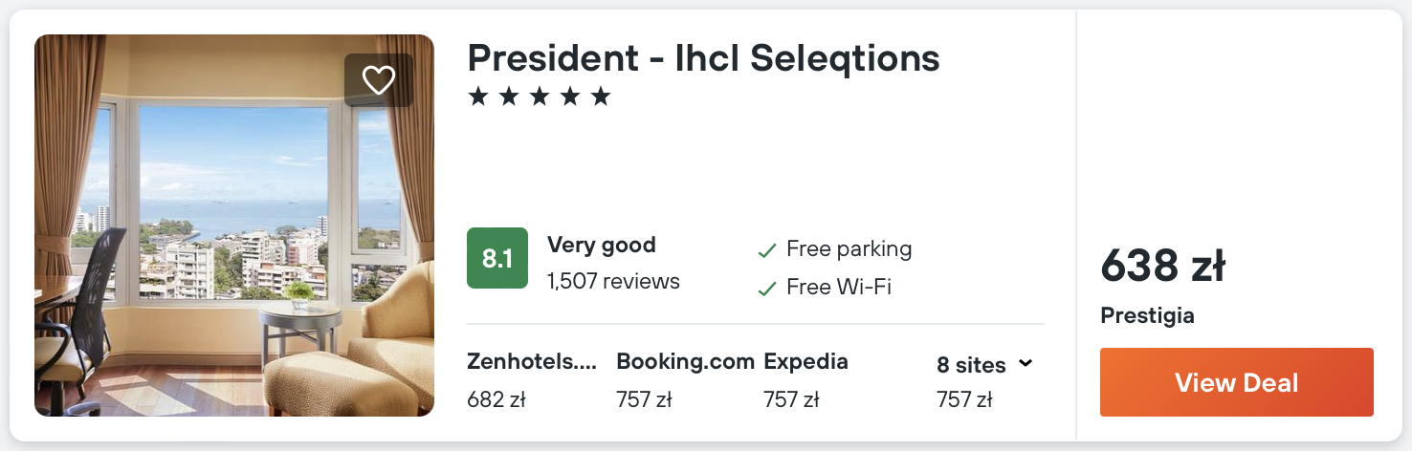
Task: Open the President - Ihcl Seleqtions title
Action: pyautogui.click(x=703, y=58)
